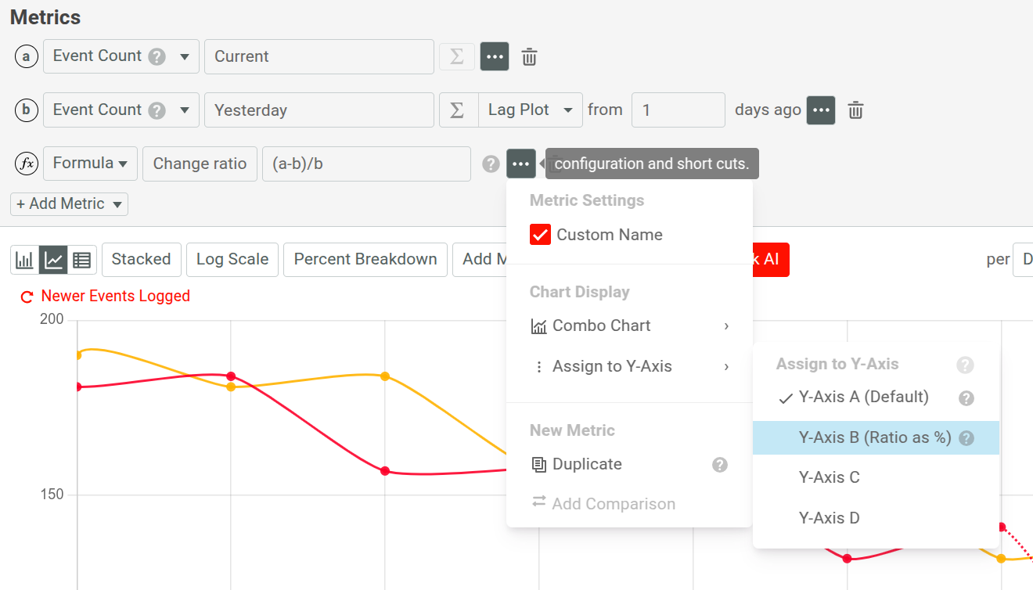Delete metric a using the trash icon
Viewport: 1033px width, 590px height.
(529, 56)
